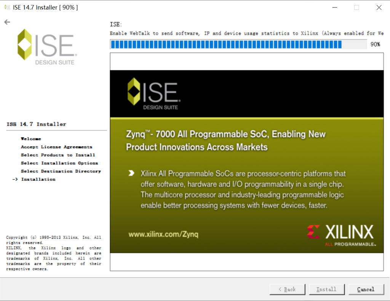
Task: Click the back arrow above the ISE logo
Action: tap(7, 22)
